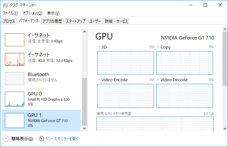Minimize the Task Manager window
The width and height of the screenshot is (228, 147).
191,5
